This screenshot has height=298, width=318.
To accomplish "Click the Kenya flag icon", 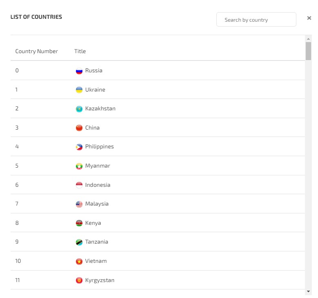I will click(x=79, y=223).
